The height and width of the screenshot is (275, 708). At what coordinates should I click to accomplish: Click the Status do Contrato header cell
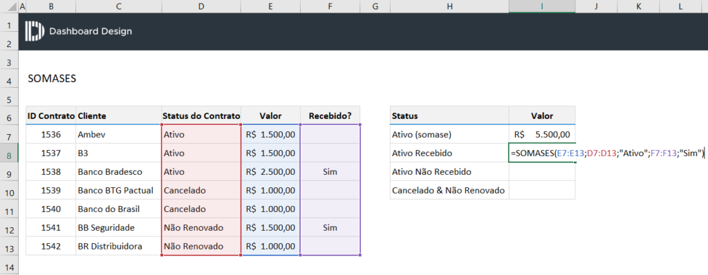[201, 115]
